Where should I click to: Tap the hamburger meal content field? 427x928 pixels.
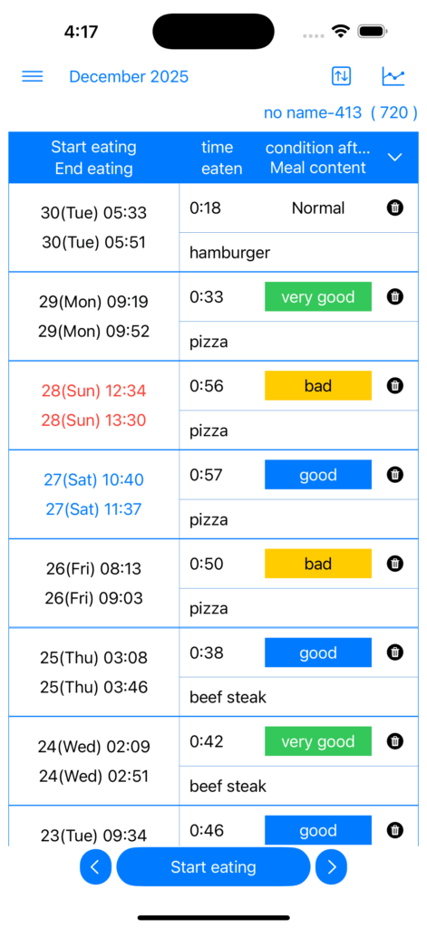point(299,253)
